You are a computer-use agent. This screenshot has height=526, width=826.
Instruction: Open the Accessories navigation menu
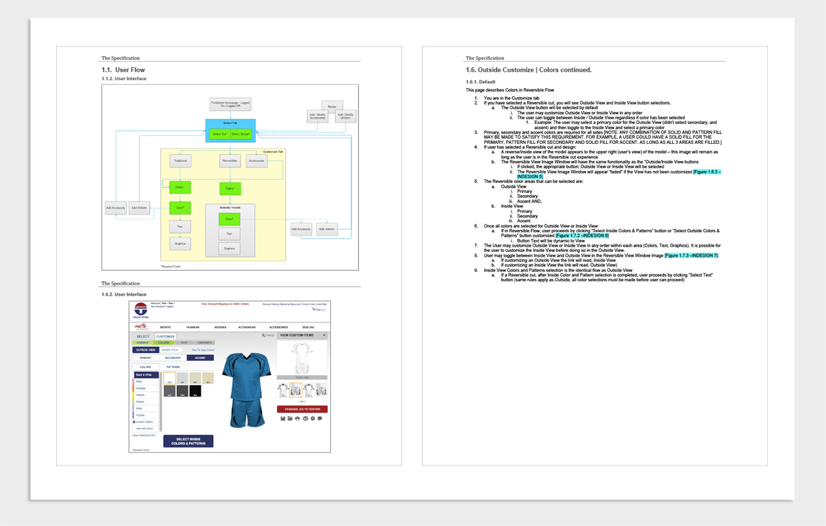point(279,327)
